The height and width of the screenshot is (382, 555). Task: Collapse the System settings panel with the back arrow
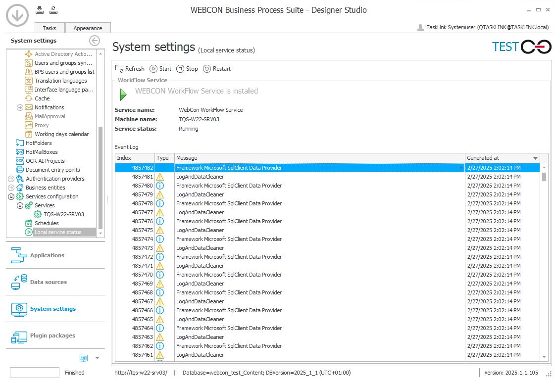point(95,41)
